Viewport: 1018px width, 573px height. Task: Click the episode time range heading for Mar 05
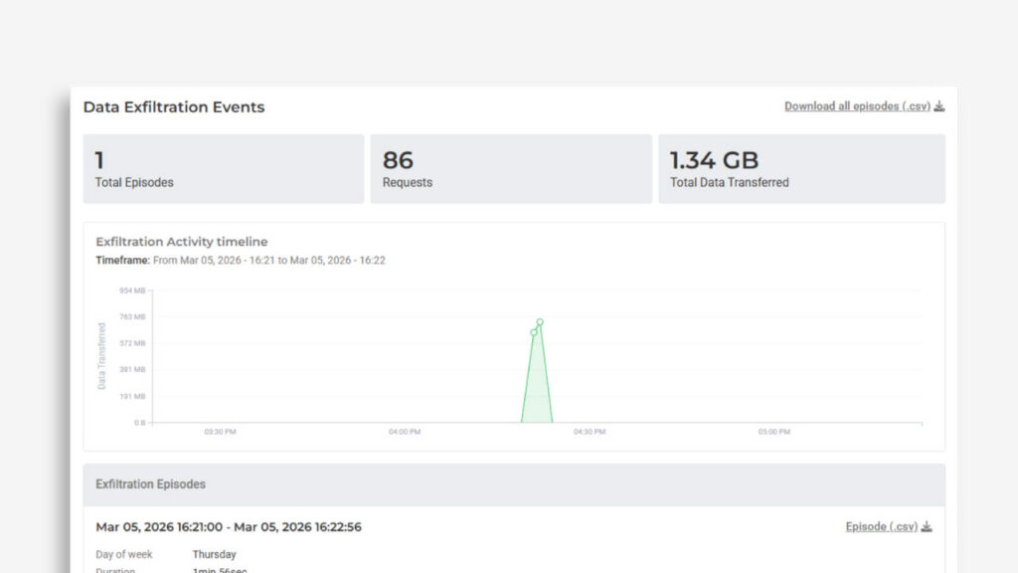click(228, 527)
